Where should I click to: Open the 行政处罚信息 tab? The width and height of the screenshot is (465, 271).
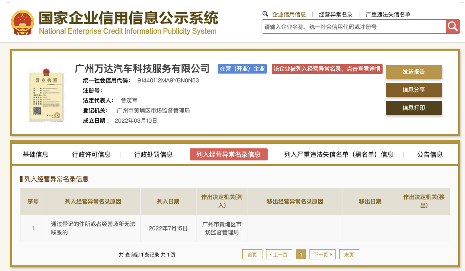coord(153,154)
